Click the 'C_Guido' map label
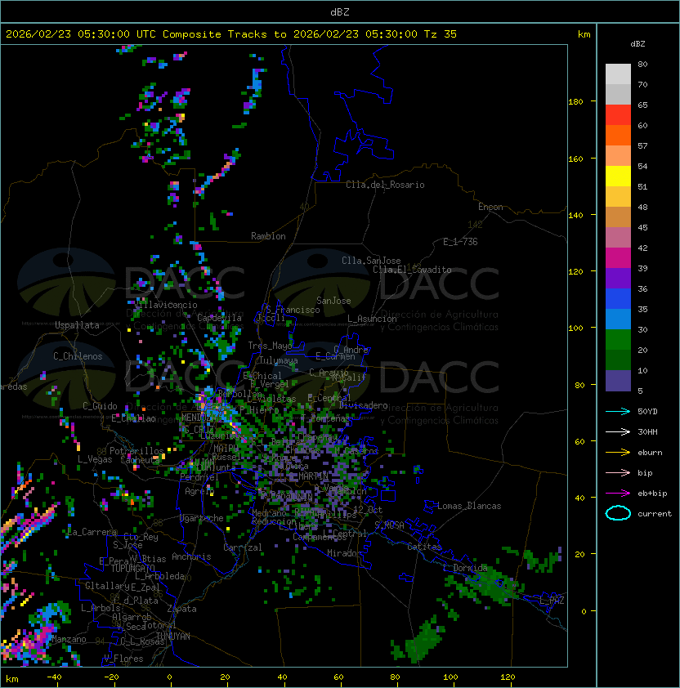Viewport: 680px width, 688px height. (x=100, y=406)
